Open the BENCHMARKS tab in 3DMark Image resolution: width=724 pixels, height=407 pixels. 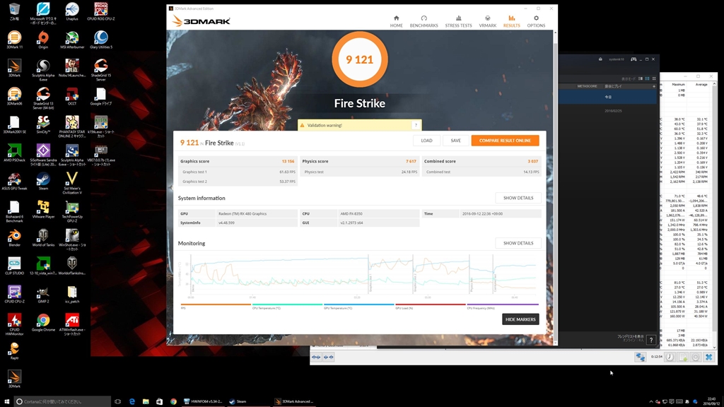click(x=424, y=21)
